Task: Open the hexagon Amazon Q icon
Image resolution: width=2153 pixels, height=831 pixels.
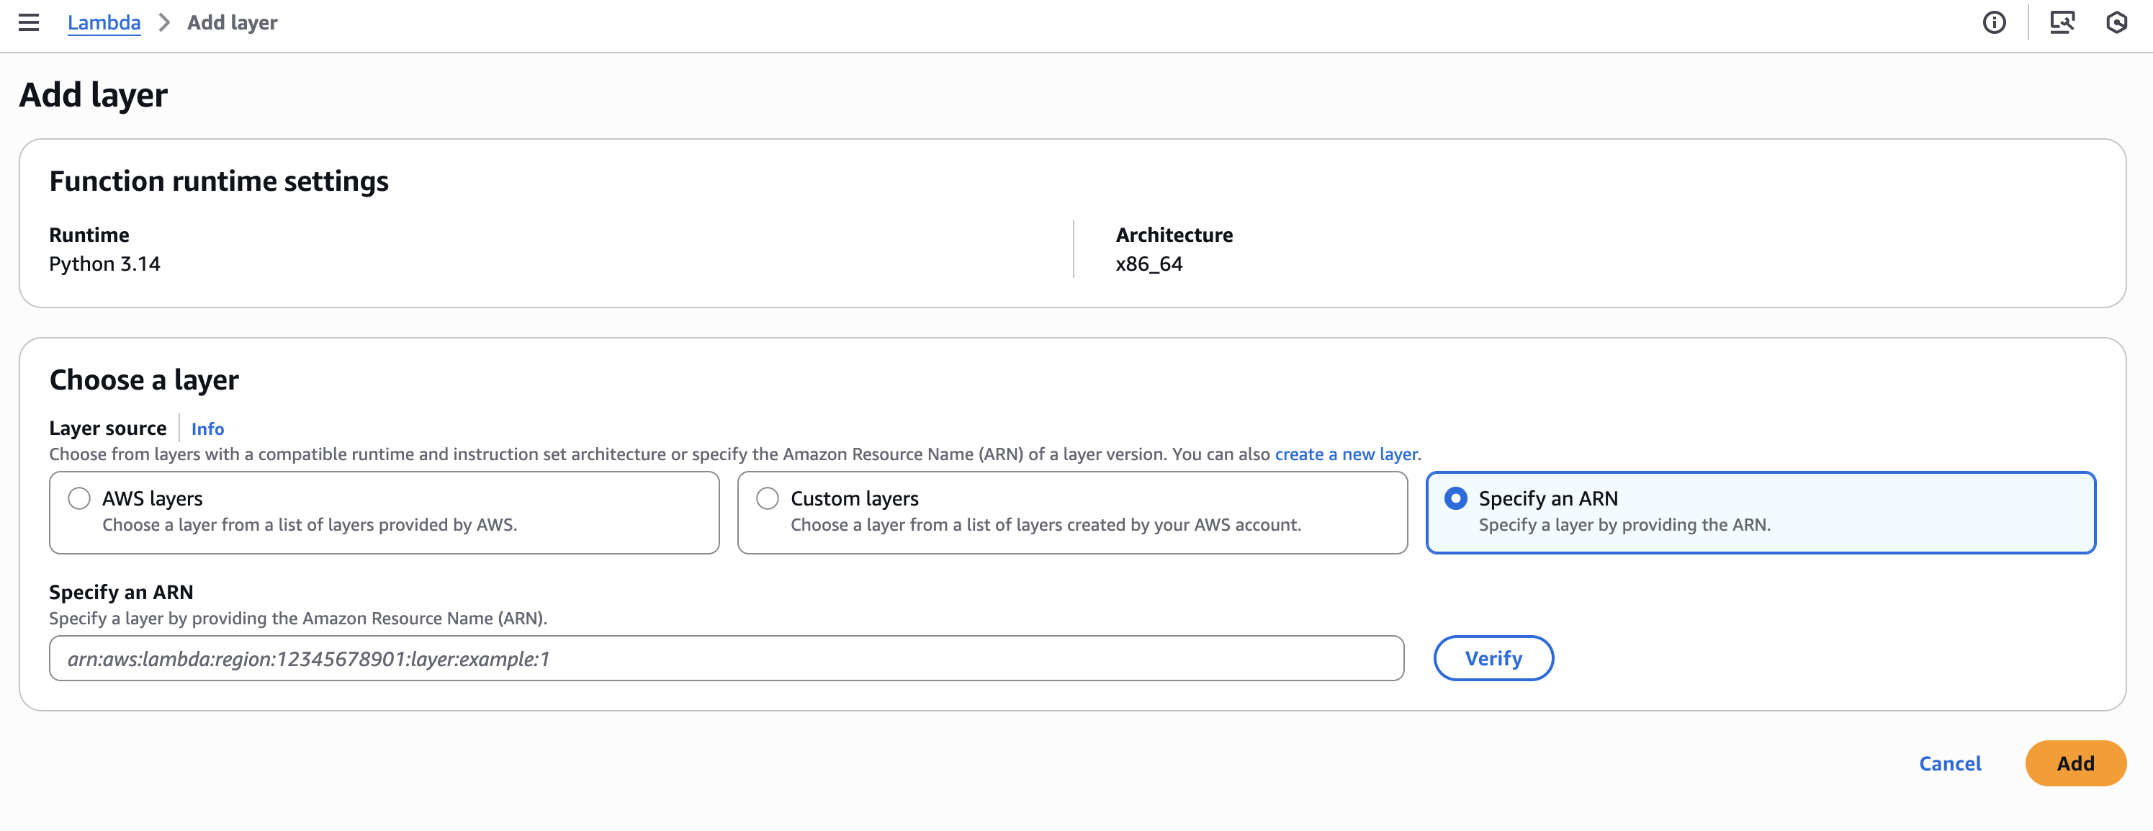Action: (x=2116, y=22)
